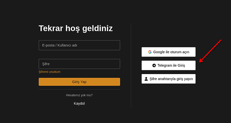Viewport: 231px width, 123px height.
Task: Sign in with Google ile oturum açın
Action: pos(168,52)
